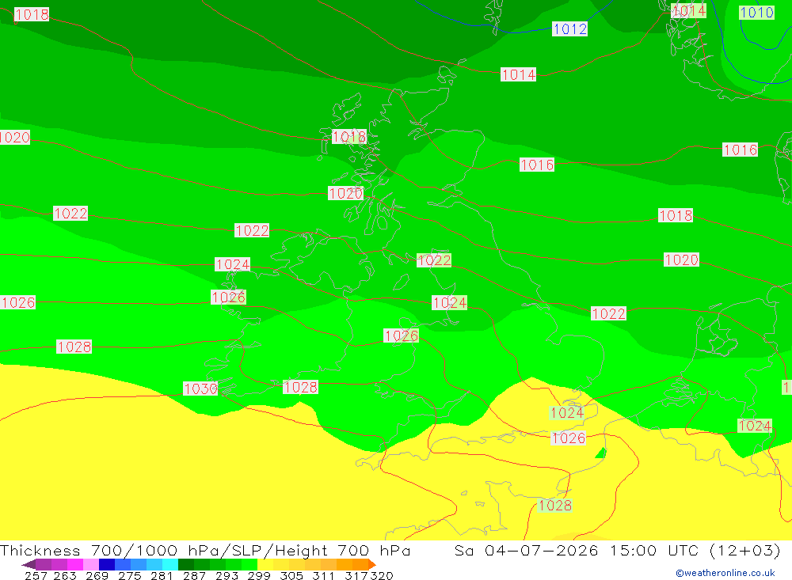Click the blue 1012 isobar label

tap(569, 28)
